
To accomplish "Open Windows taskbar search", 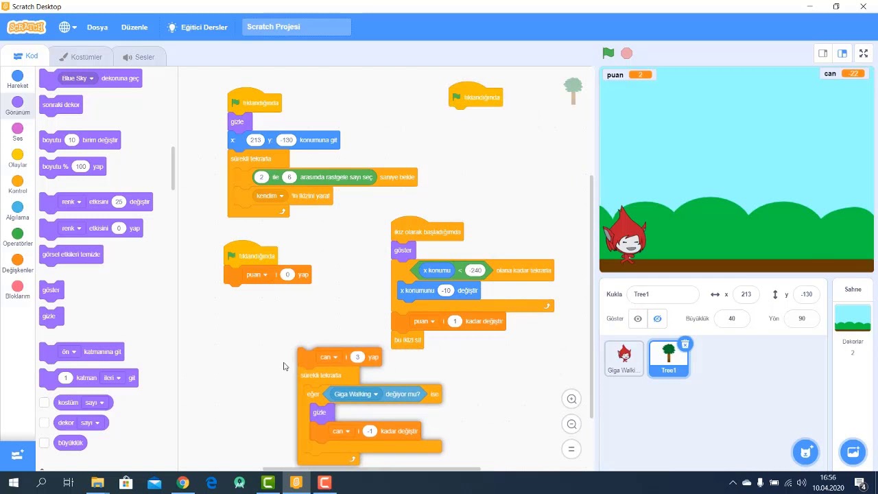I will (41, 483).
